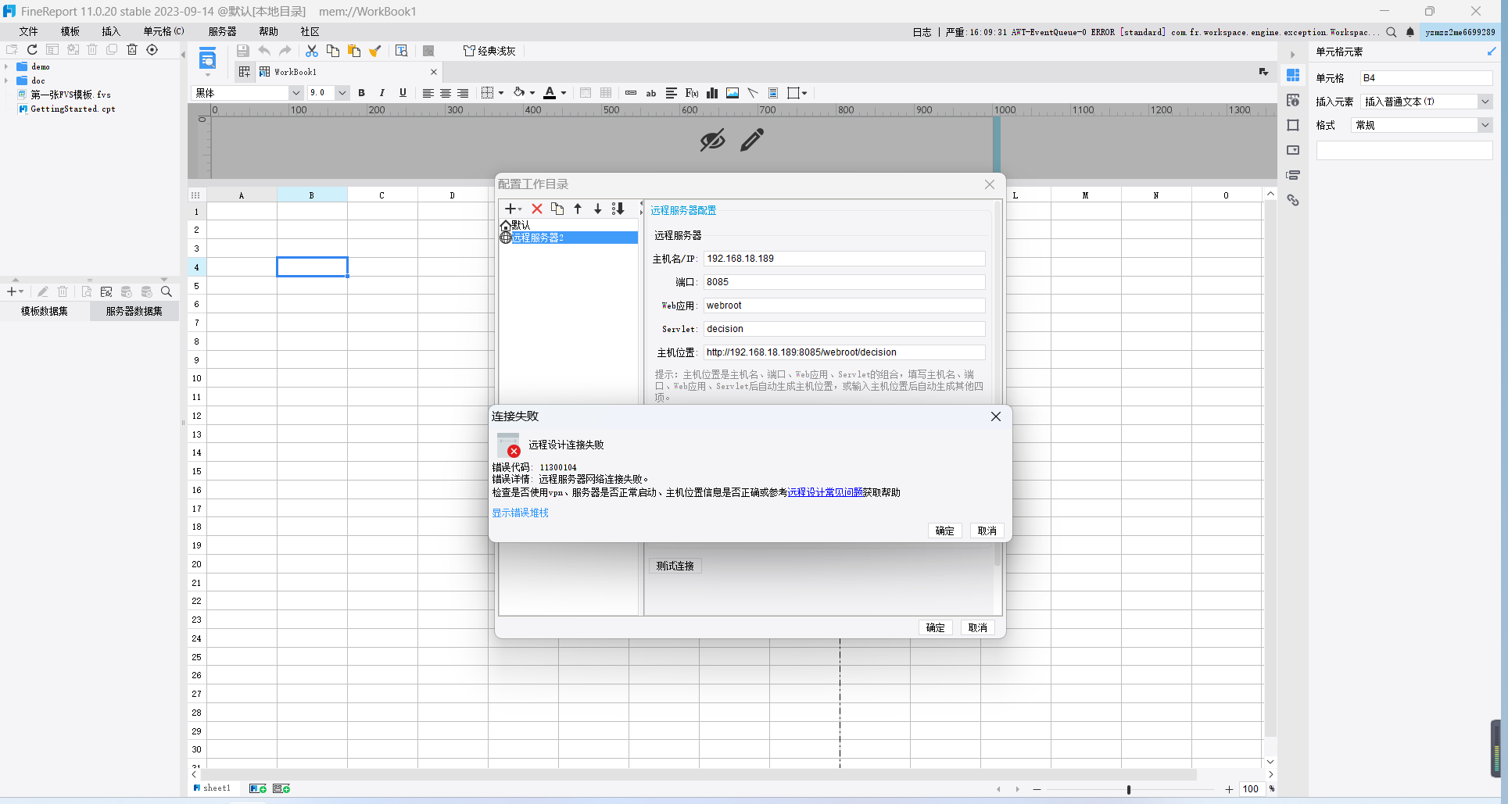Viewport: 1508px width, 804px height.
Task: Click the 测试连接 button
Action: coord(675,566)
